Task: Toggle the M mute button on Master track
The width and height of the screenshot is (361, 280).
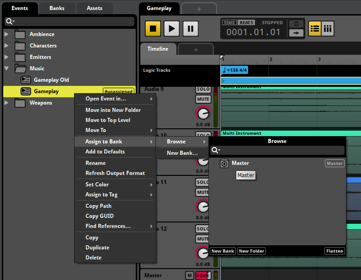Action: 190,275
